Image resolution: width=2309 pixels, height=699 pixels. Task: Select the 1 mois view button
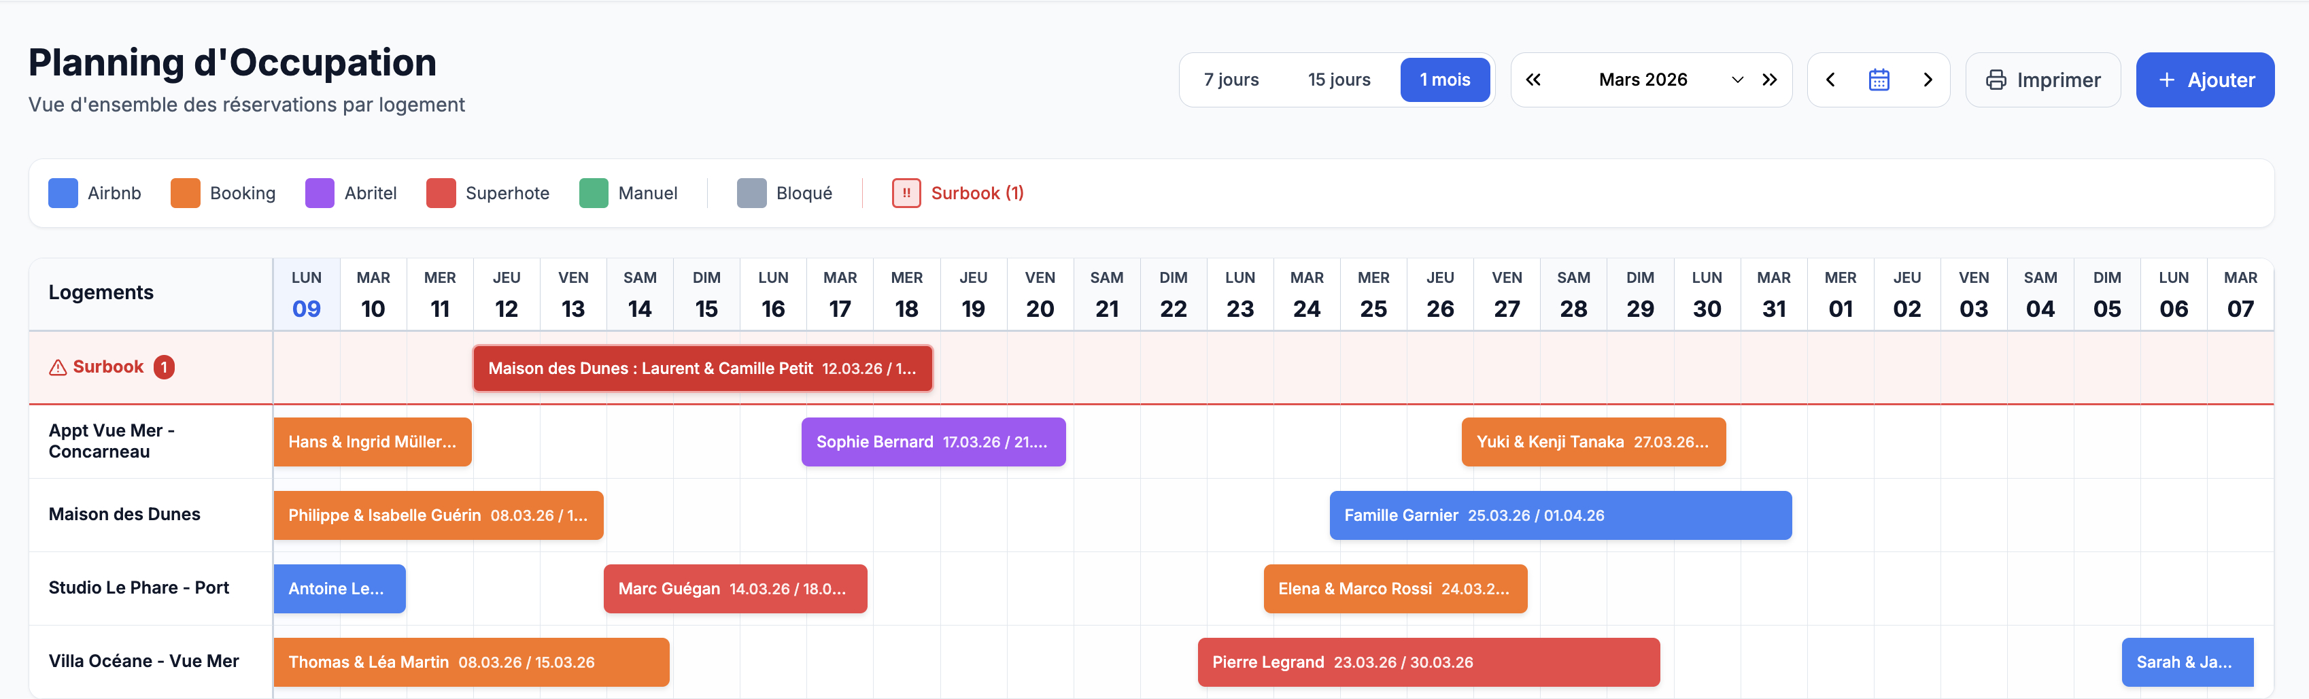(1446, 80)
